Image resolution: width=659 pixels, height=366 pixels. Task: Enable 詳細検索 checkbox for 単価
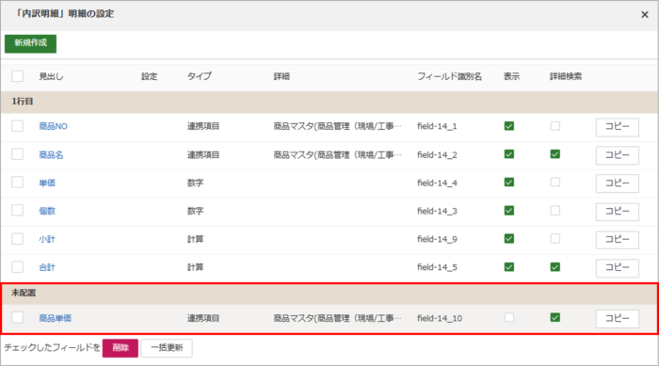click(555, 182)
